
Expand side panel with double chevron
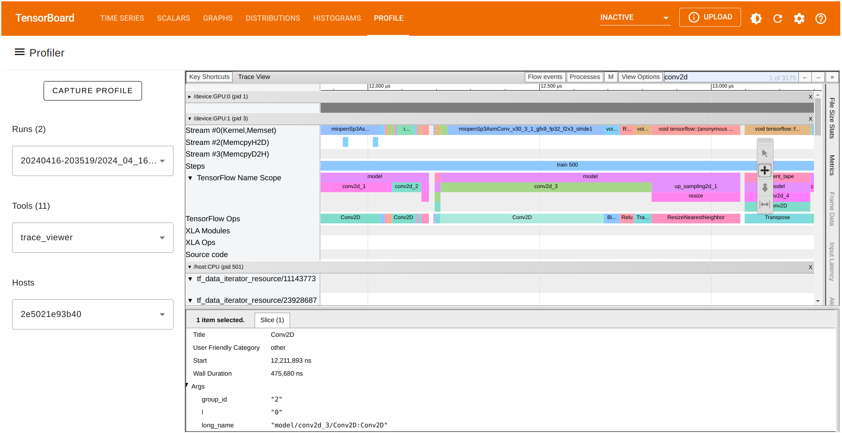(x=832, y=77)
